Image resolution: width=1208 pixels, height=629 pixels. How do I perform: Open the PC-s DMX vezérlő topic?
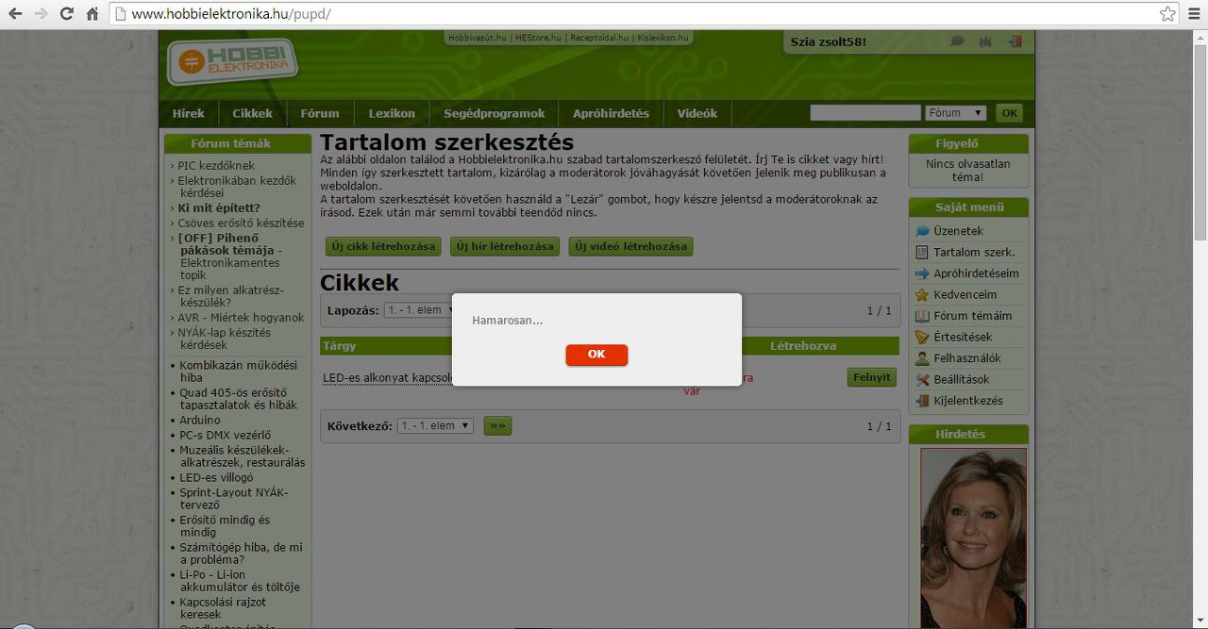click(226, 436)
